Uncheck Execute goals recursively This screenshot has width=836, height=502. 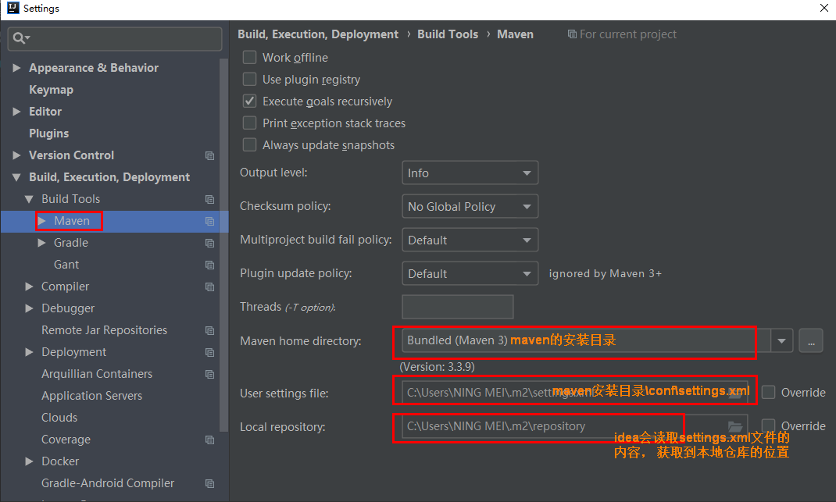tap(250, 101)
